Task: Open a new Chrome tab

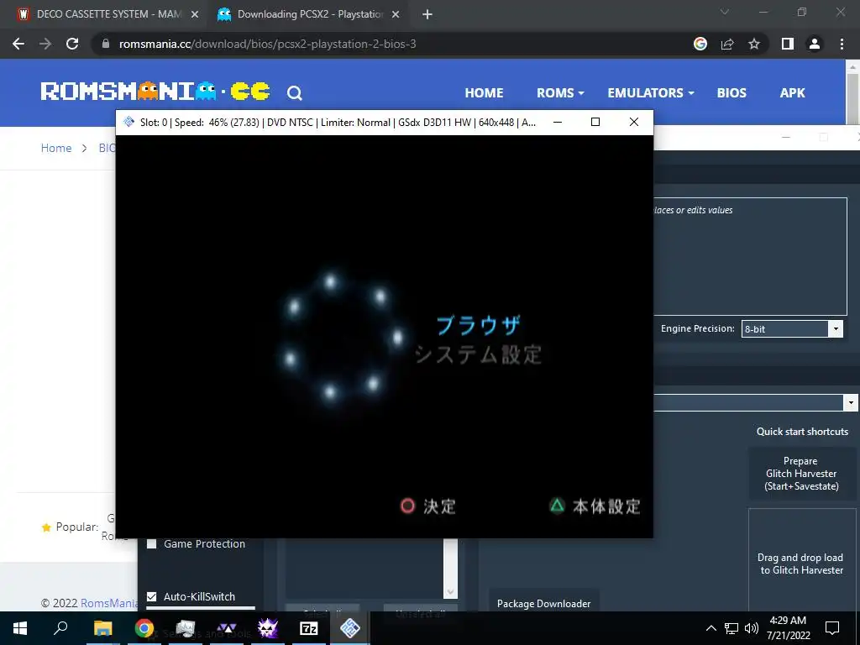Action: pos(427,15)
